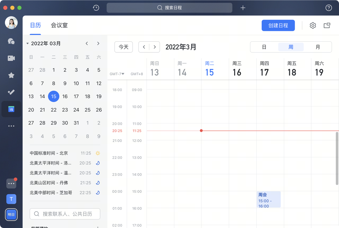Select the 日历 tab
This screenshot has width=339, height=228.
35,25
